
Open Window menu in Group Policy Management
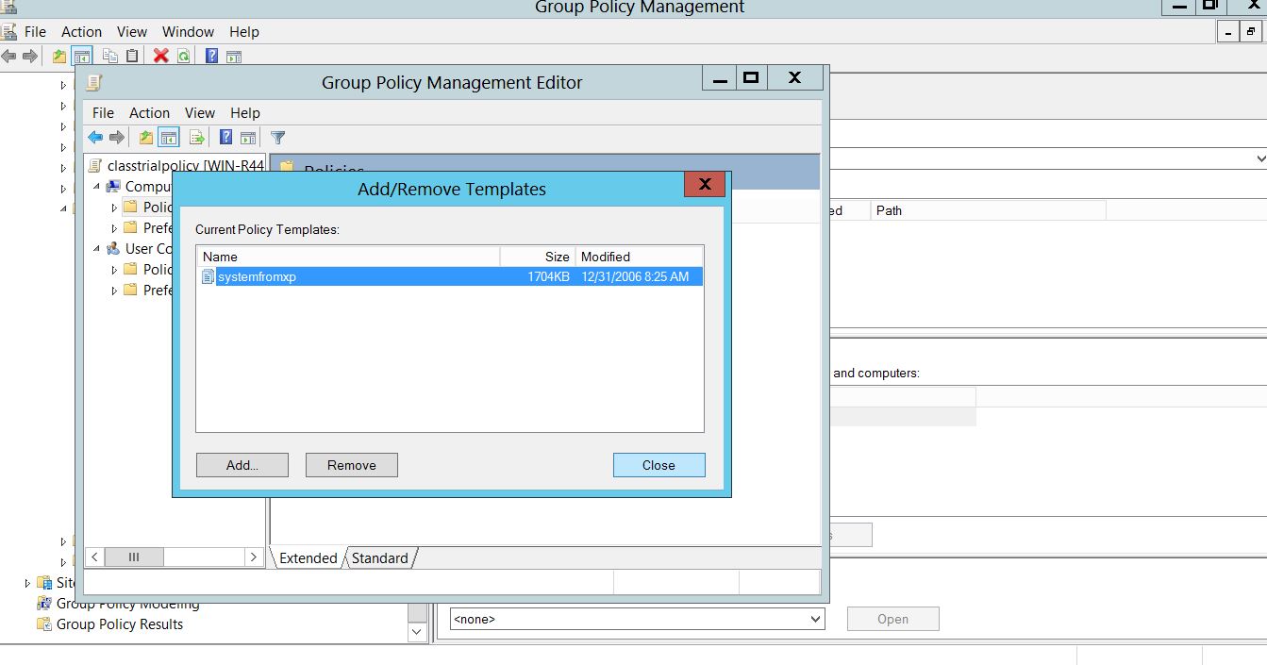[x=188, y=31]
